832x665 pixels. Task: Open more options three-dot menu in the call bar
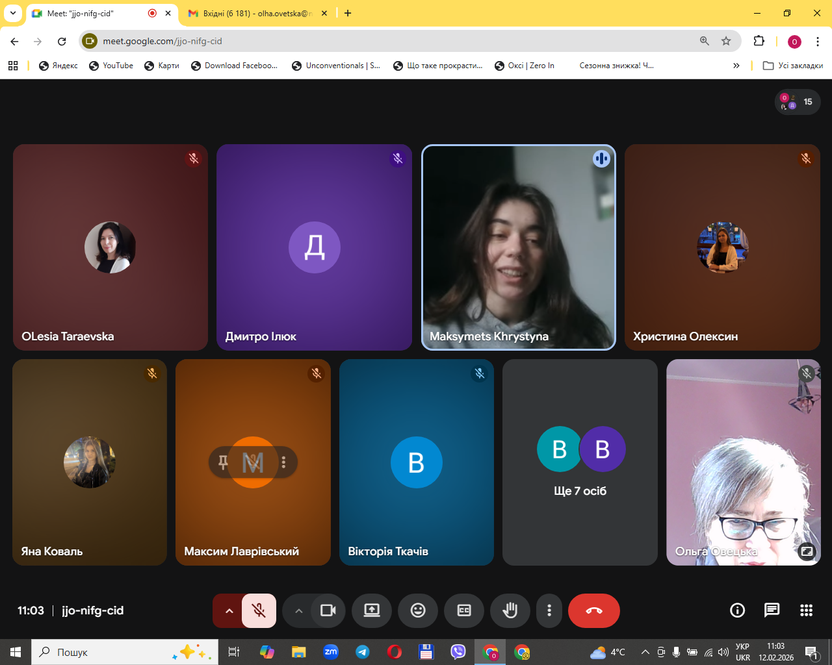(549, 610)
